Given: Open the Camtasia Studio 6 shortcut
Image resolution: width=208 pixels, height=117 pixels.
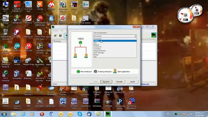Looking at the screenshot, I should click(6, 62).
